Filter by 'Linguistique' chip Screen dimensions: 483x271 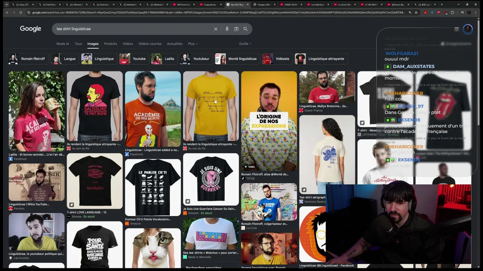pyautogui.click(x=98, y=59)
